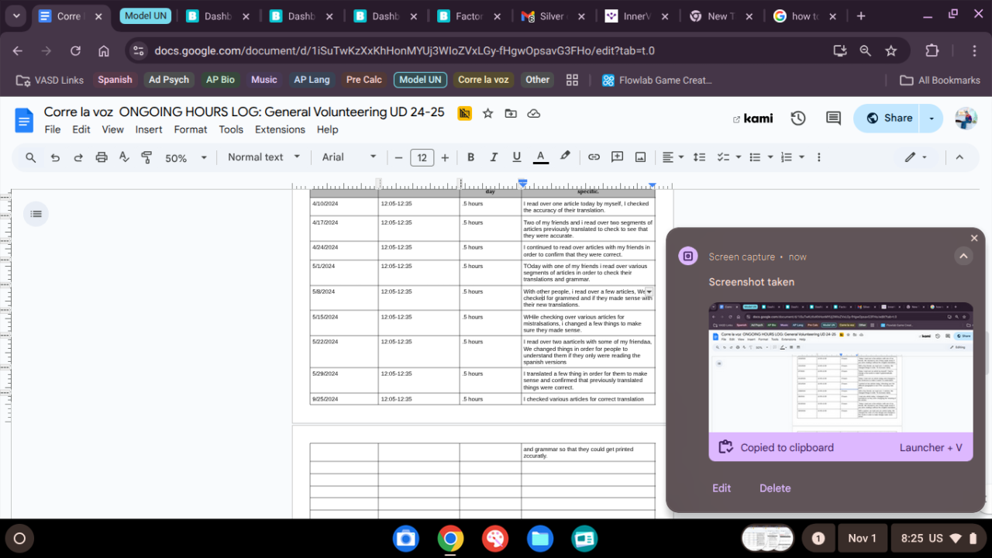Open the paint palette app on the shelf
This screenshot has height=558, width=992.
pos(495,539)
